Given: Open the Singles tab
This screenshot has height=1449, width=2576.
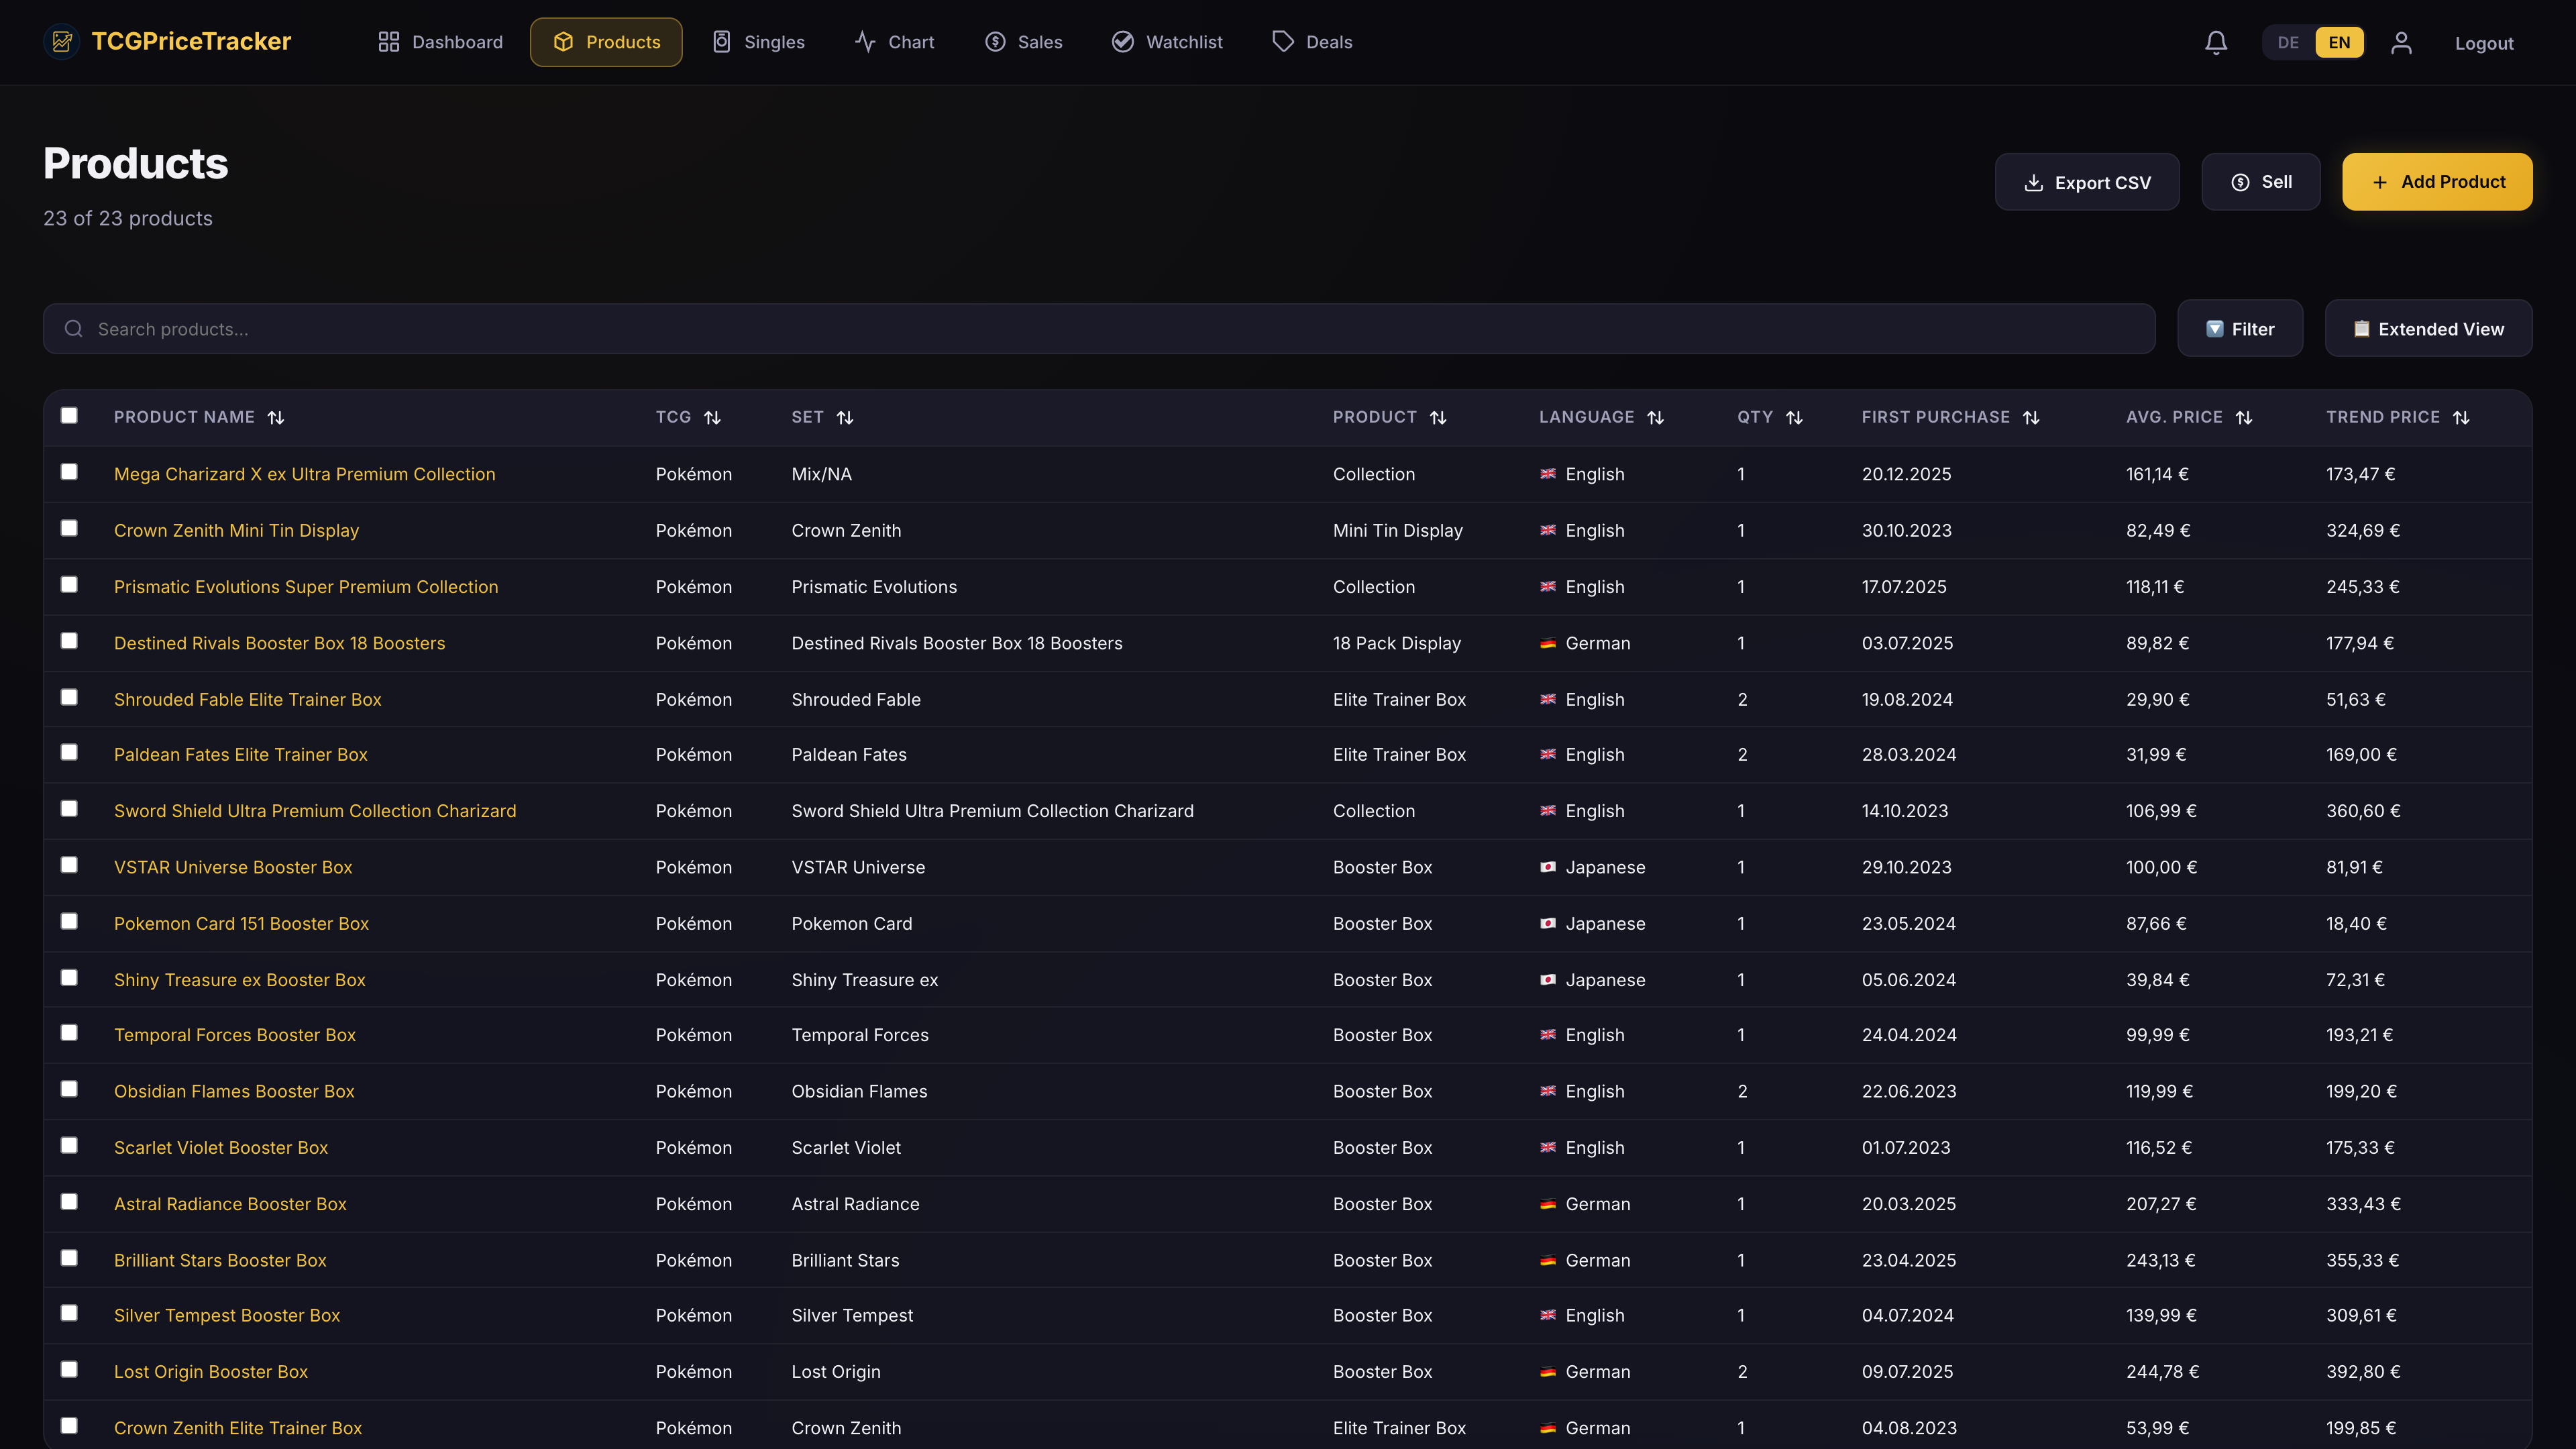Looking at the screenshot, I should (758, 42).
